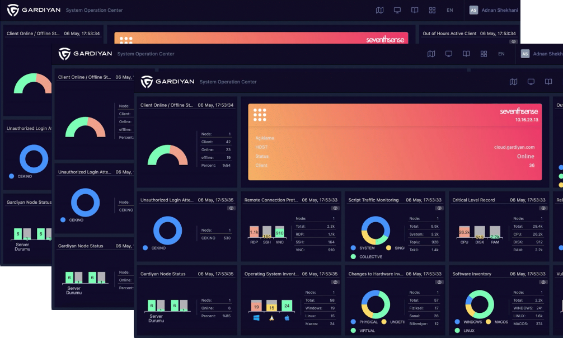Open the cloud.gardiyan.com host link

tap(514, 147)
